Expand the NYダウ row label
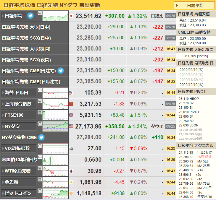 pyautogui.click(x=19, y=126)
